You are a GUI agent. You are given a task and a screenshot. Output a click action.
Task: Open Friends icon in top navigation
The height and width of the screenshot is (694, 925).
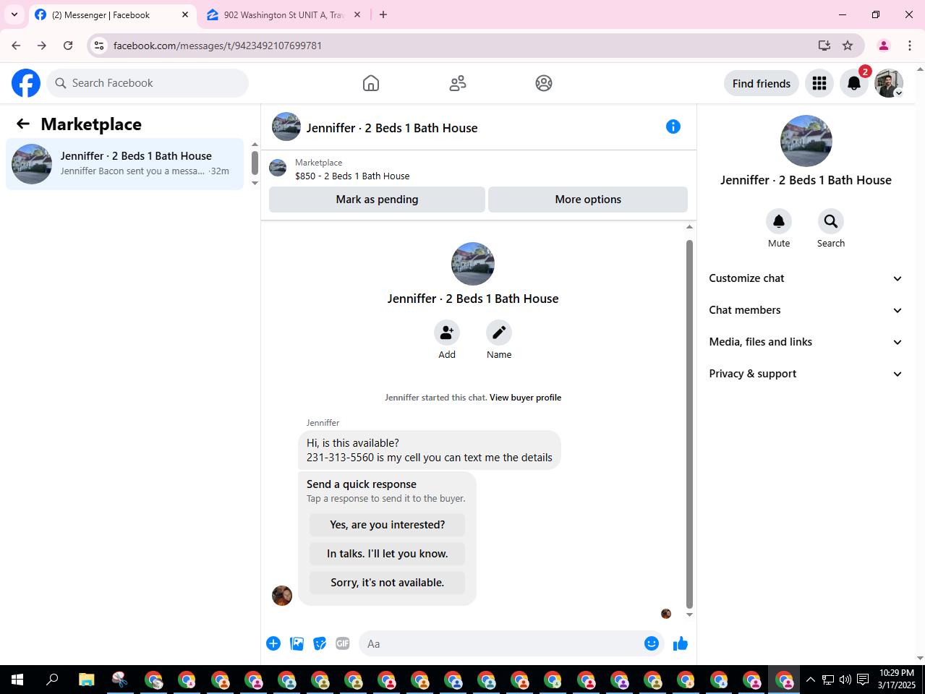click(x=458, y=83)
